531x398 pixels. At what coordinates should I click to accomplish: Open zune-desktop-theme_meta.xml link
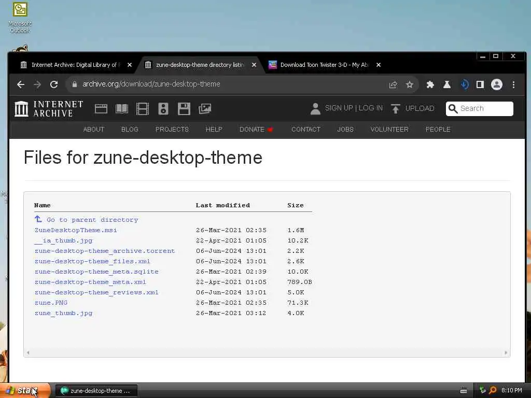click(x=90, y=282)
